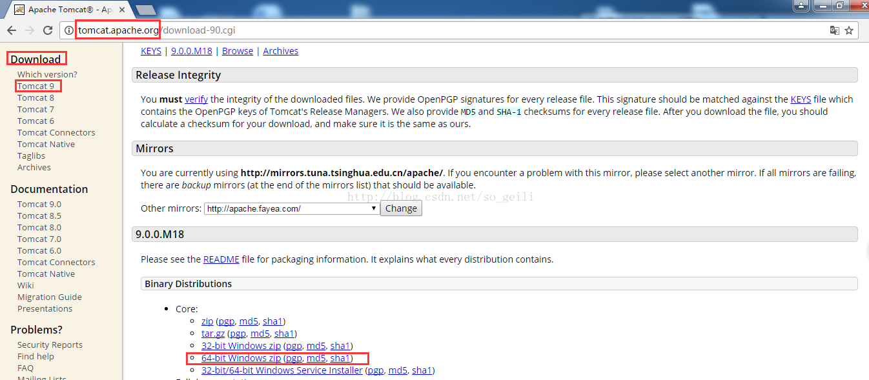This screenshot has height=380, width=869.
Task: Jump to 9.0.0.M18 link at the top
Action: click(x=192, y=51)
